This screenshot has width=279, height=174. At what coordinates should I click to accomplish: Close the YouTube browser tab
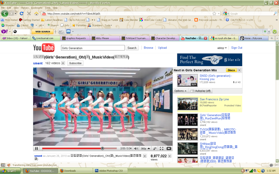point(205,38)
